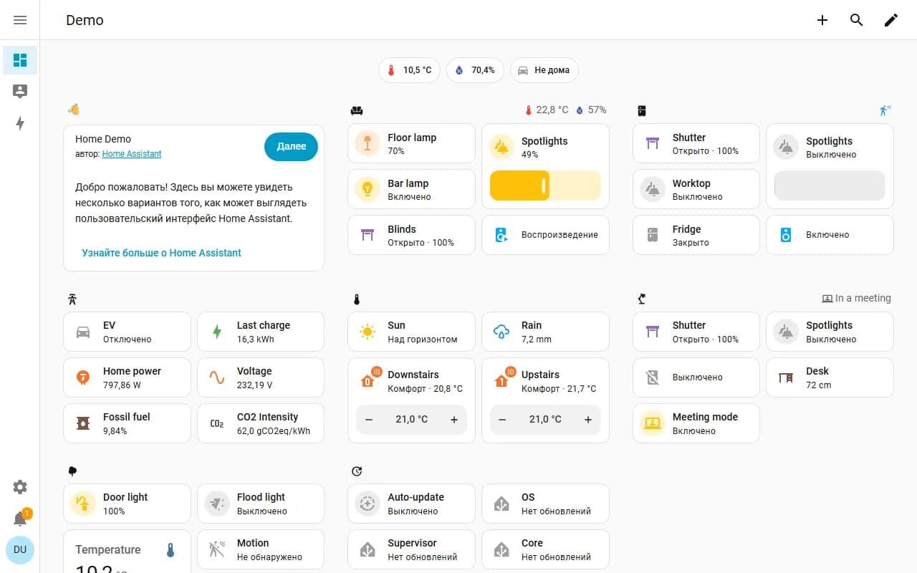Viewport: 917px width, 573px height.
Task: Decrease Downstairs target temperature
Action: (369, 420)
